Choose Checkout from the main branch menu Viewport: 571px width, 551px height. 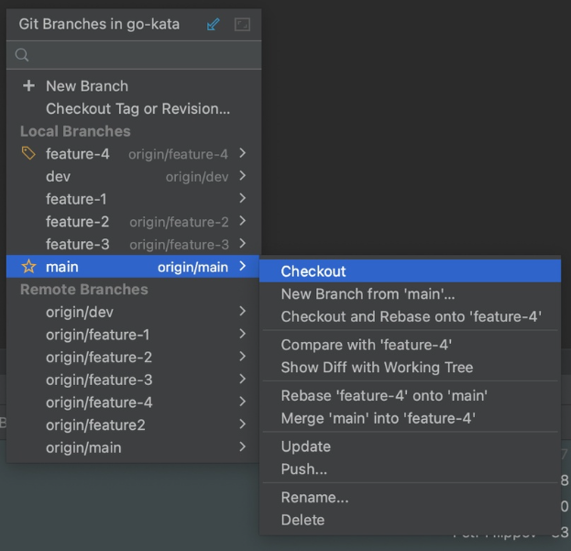[313, 271]
